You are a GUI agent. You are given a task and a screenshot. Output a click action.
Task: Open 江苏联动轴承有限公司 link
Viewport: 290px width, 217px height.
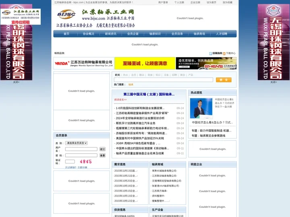point(164,176)
